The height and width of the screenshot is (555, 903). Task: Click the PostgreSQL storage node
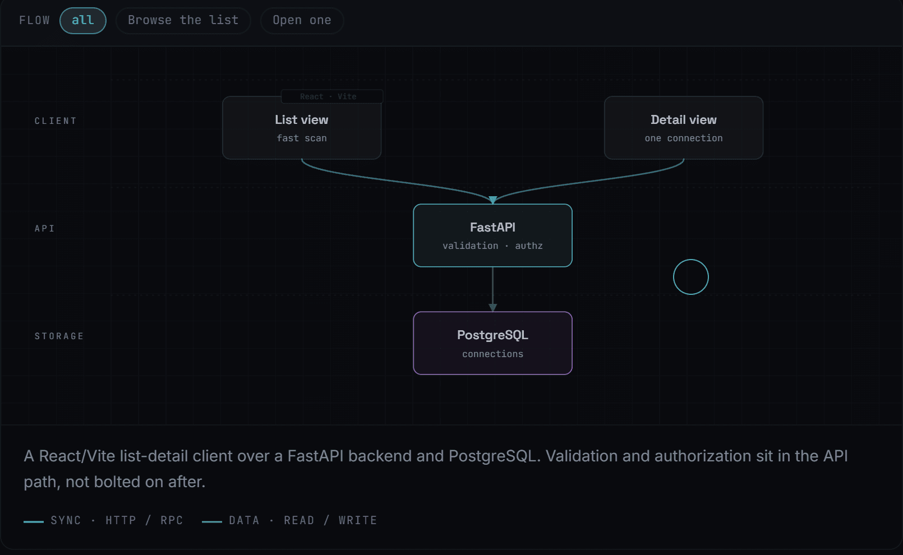[x=492, y=343]
